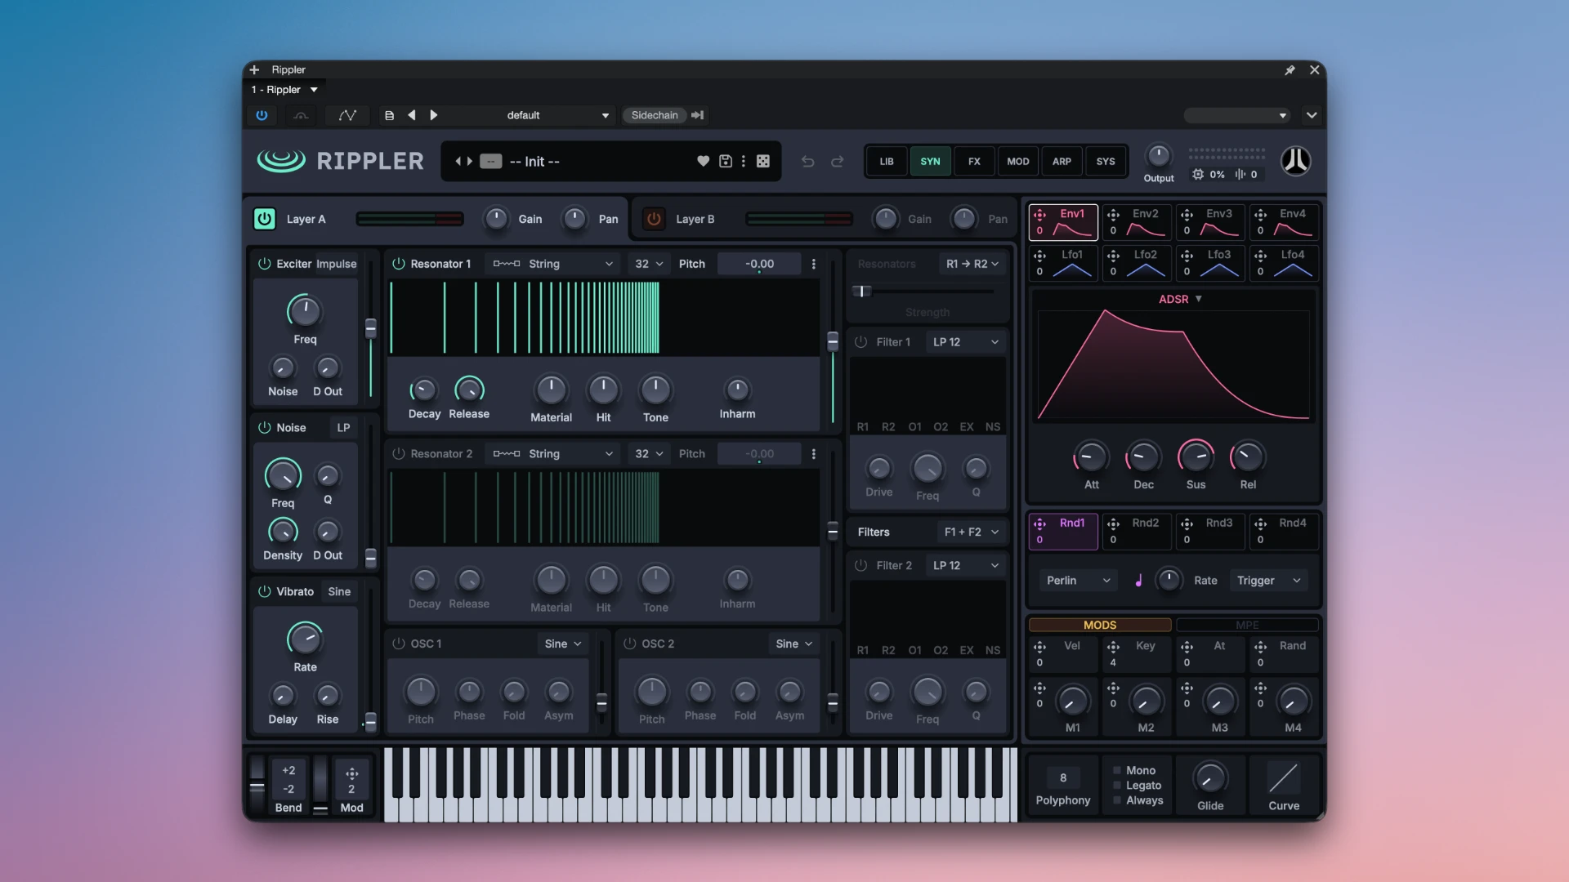Enable Layer B power button
The image size is (1569, 882).
pyautogui.click(x=654, y=218)
